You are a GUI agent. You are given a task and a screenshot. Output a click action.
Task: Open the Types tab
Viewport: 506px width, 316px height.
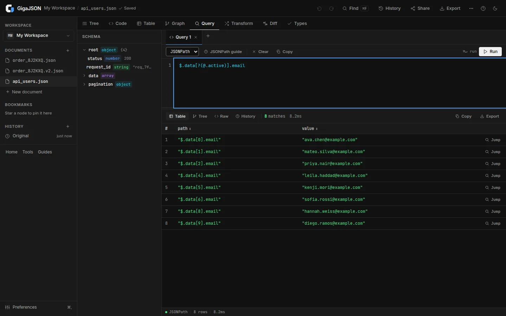click(x=297, y=24)
